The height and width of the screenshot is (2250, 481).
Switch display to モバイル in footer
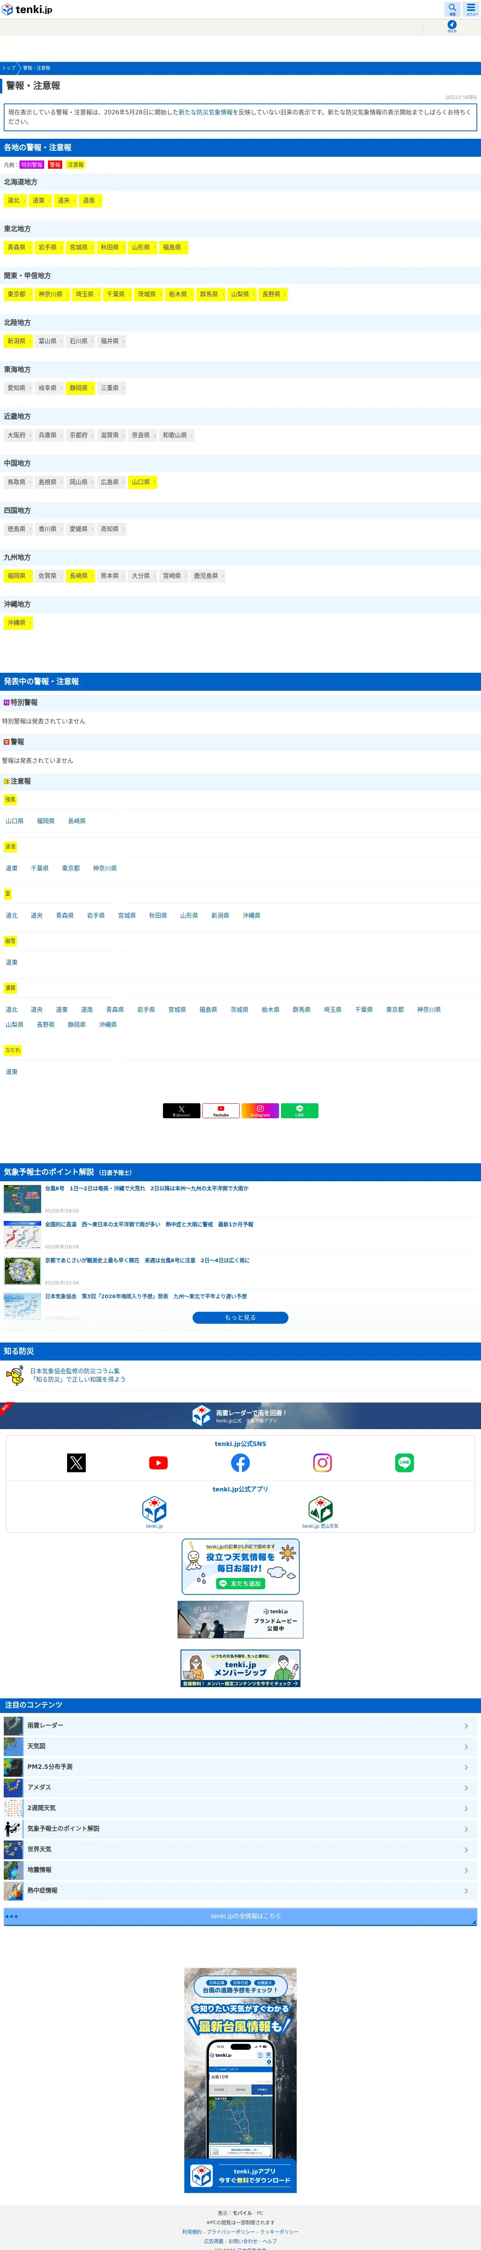coord(242,2213)
